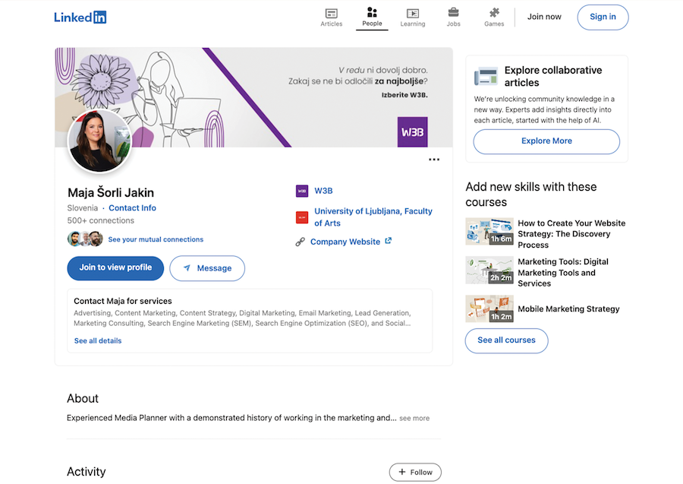Viewport: 683px width, 484px height.
Task: Open the three-dot more options menu
Action: 434,160
